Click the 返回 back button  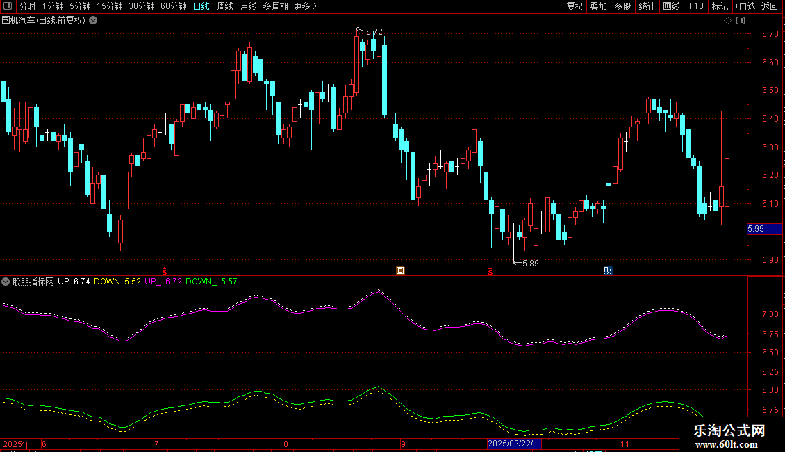coord(770,6)
